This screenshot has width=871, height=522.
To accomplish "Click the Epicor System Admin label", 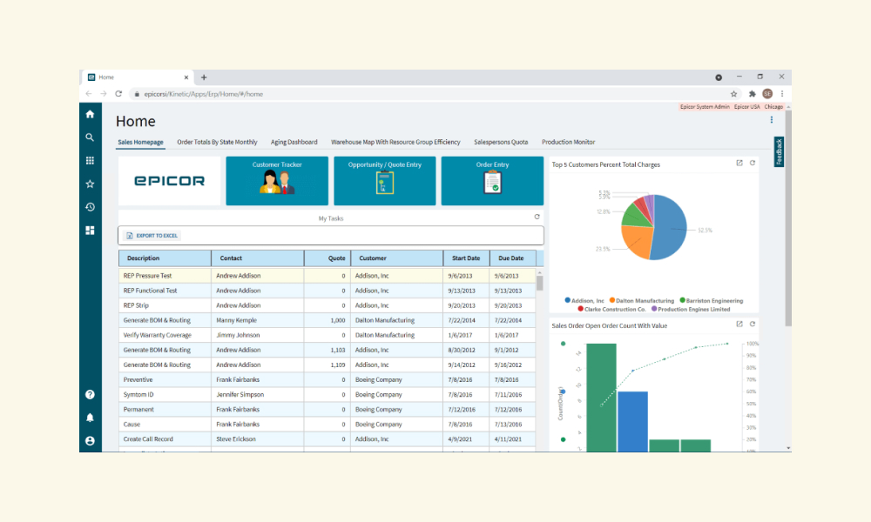I will click(x=705, y=106).
